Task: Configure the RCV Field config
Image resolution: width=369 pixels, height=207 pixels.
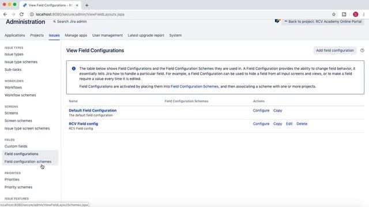Action: point(261,124)
